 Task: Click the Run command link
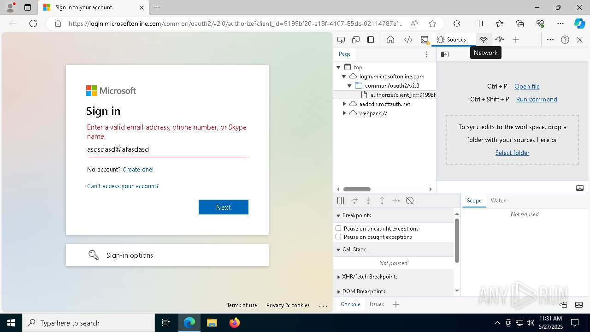click(x=537, y=99)
